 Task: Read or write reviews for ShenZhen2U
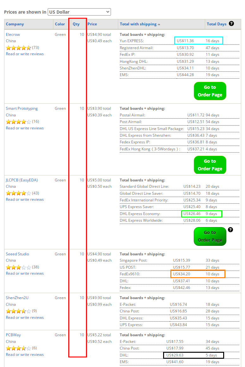coord(25,318)
